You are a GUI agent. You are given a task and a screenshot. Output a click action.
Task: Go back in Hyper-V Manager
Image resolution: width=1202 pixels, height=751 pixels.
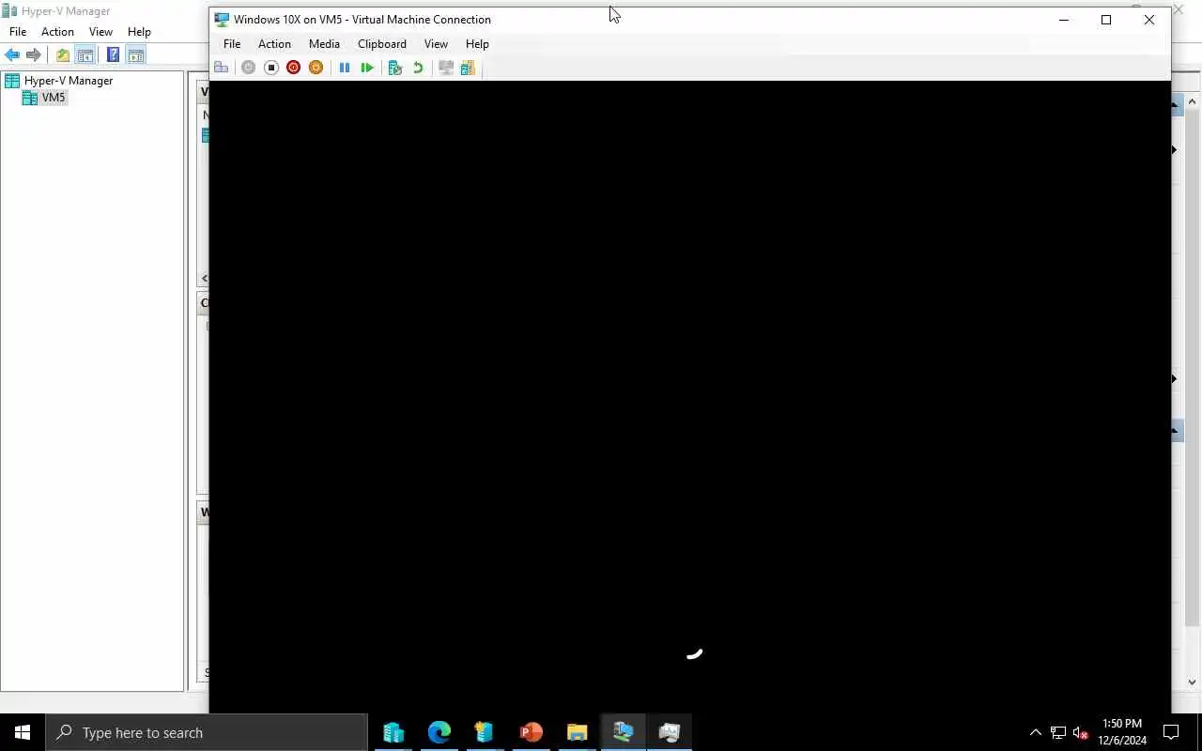12,55
